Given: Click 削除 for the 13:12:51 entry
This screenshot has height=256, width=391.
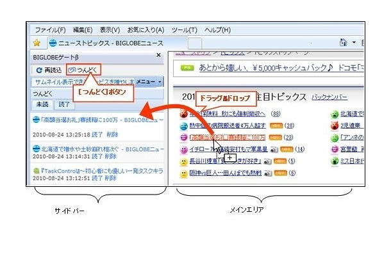Looking at the screenshot, I should [x=110, y=178].
